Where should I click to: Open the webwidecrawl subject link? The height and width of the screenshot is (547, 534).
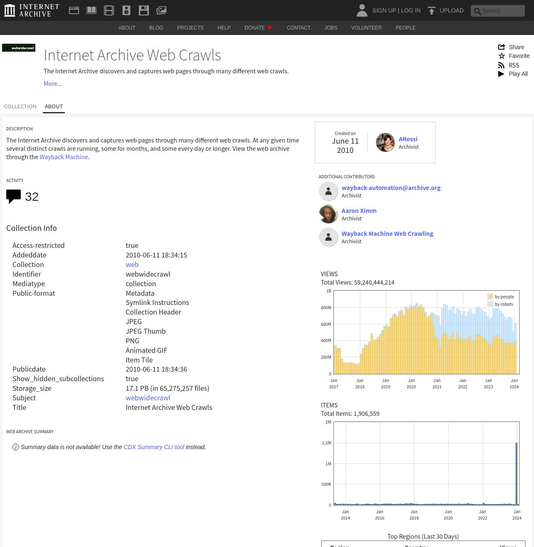[x=148, y=398]
